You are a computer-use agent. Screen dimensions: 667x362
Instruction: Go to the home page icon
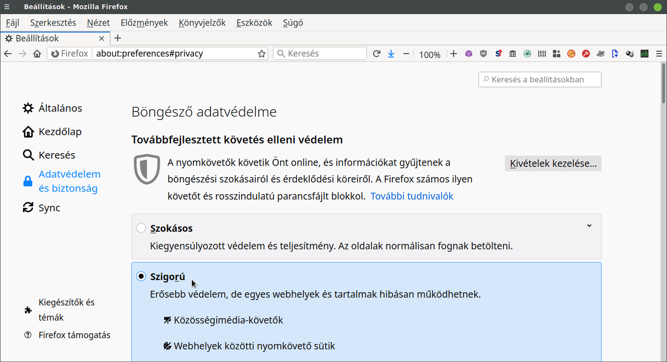click(37, 53)
